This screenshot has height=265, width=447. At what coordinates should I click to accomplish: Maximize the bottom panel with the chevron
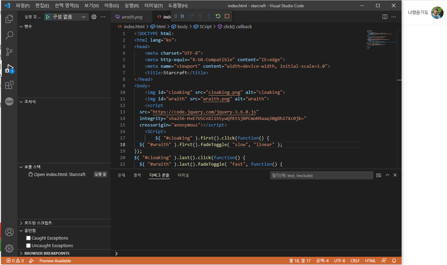388,175
